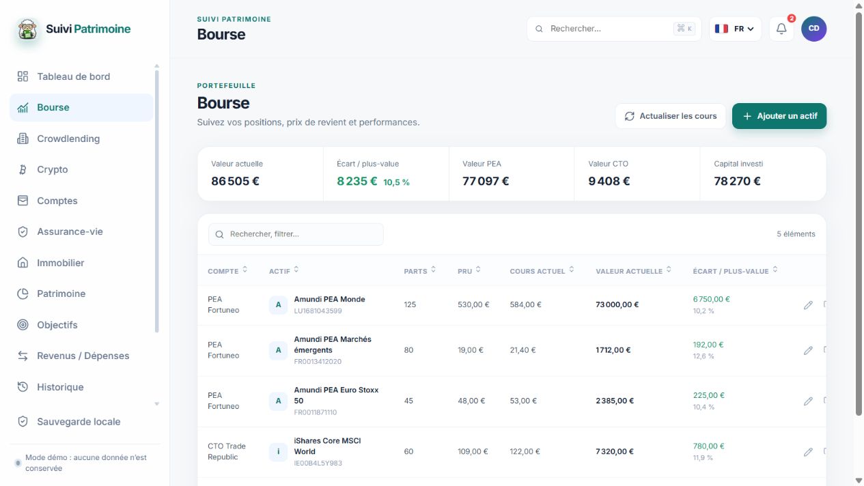Image resolution: width=864 pixels, height=486 pixels.
Task: Click the Immobilier house icon
Action: [23, 263]
